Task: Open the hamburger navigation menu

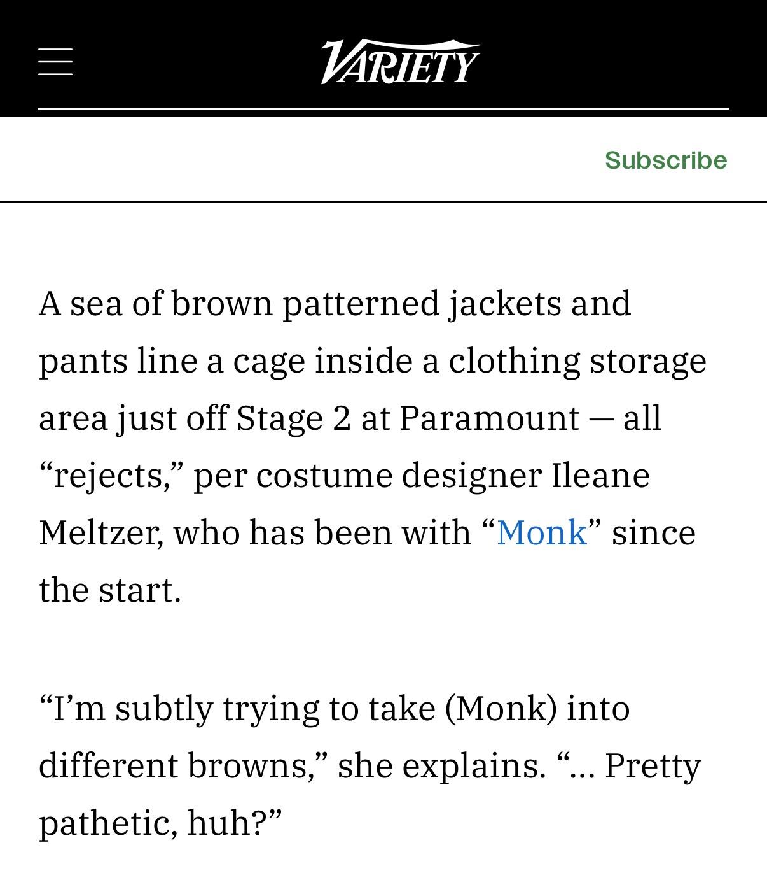Action: (55, 62)
